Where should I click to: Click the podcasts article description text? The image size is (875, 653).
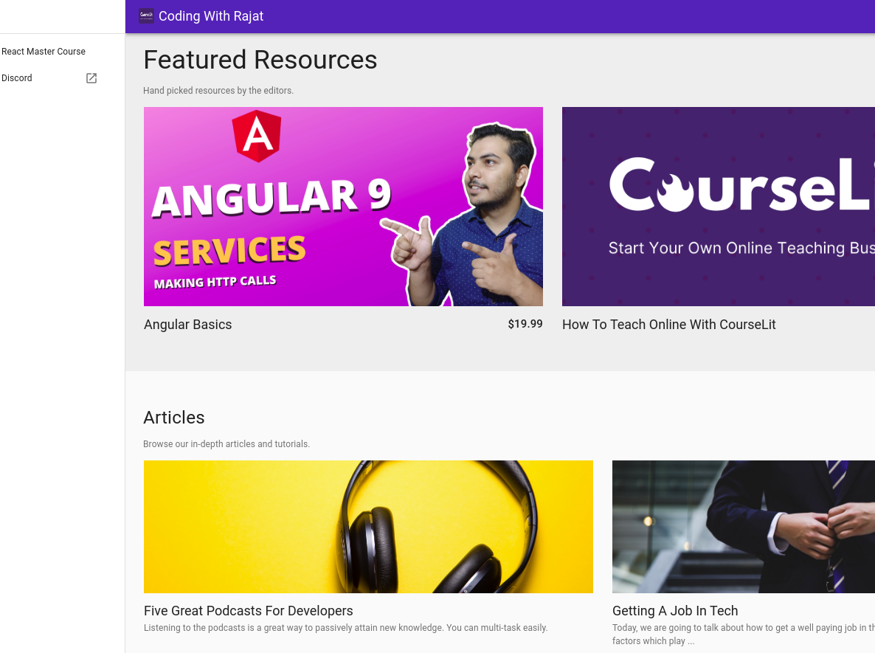point(345,628)
